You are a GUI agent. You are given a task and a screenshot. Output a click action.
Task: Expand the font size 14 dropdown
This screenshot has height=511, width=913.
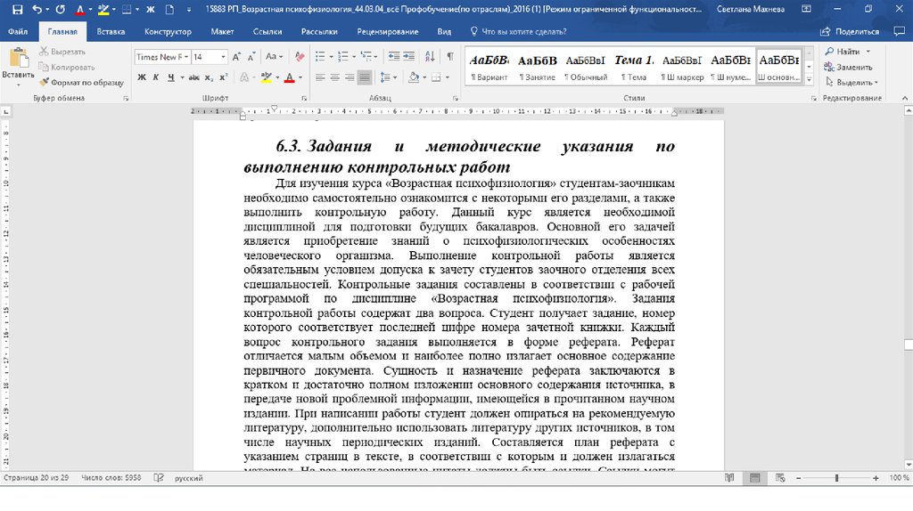pyautogui.click(x=222, y=57)
